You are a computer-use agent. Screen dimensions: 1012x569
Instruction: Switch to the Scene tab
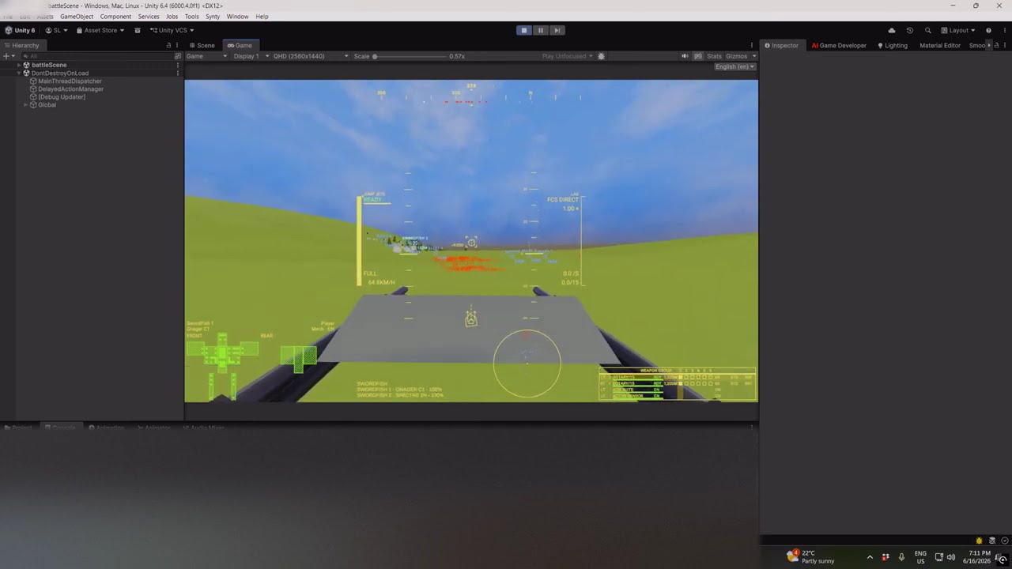coord(202,45)
